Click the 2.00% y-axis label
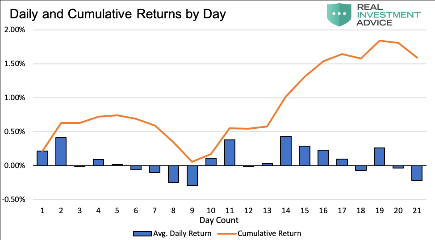Screen dimensions: 435x240 [16, 30]
